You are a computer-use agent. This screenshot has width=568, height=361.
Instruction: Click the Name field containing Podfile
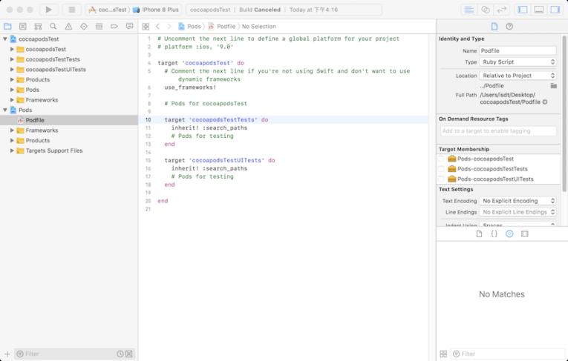[518, 50]
